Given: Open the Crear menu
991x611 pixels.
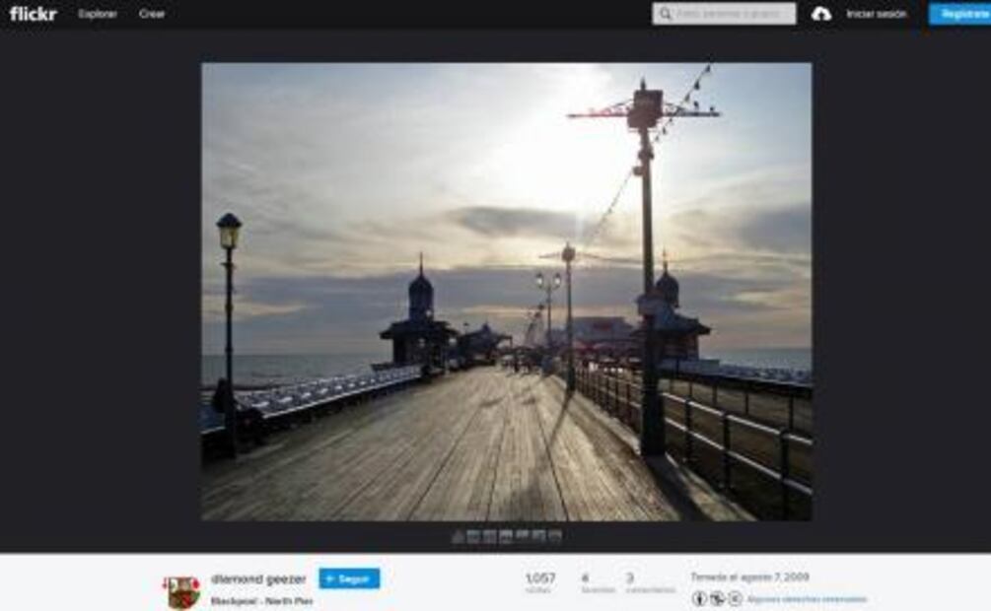Looking at the screenshot, I should pos(152,14).
